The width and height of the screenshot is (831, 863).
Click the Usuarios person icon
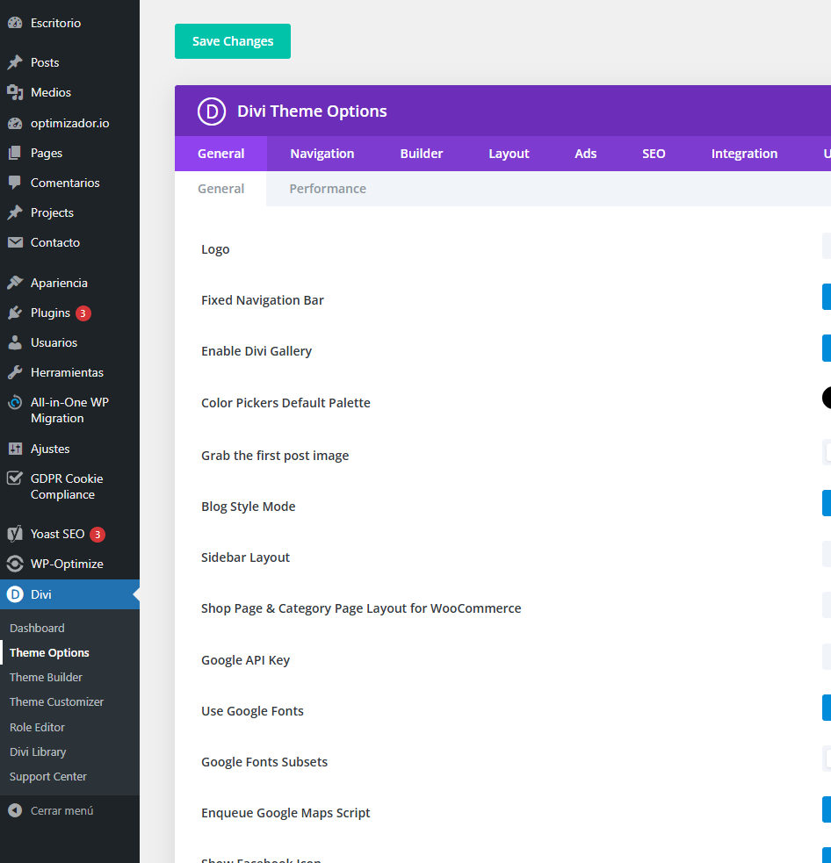[x=15, y=342]
